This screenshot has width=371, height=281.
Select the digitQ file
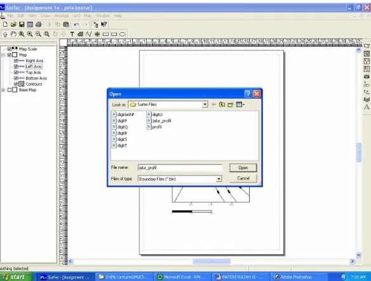click(x=119, y=127)
